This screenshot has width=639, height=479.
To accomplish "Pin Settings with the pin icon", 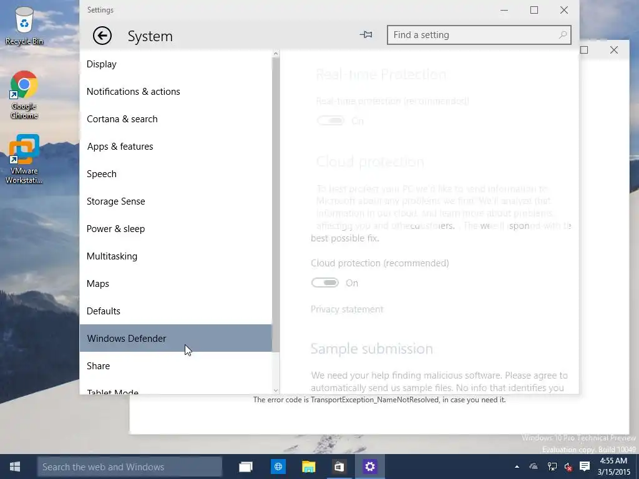I will tap(366, 35).
